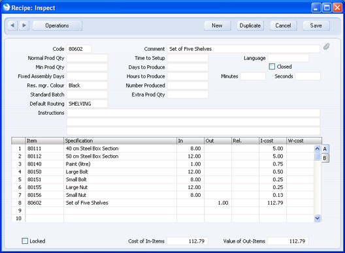Close the Recipe Inspect window
The image size is (345, 253).
337,8
